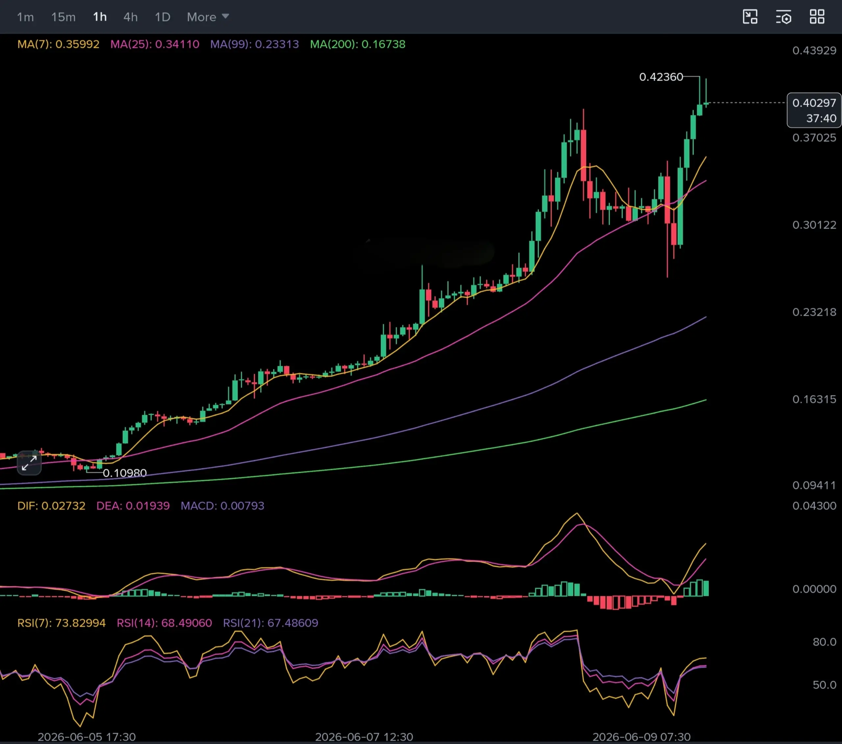Click the RSI(7) indicator label
842x744 pixels.
point(62,623)
